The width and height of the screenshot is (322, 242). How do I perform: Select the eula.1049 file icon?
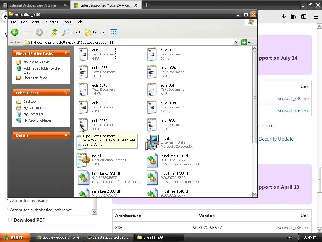pos(152,107)
